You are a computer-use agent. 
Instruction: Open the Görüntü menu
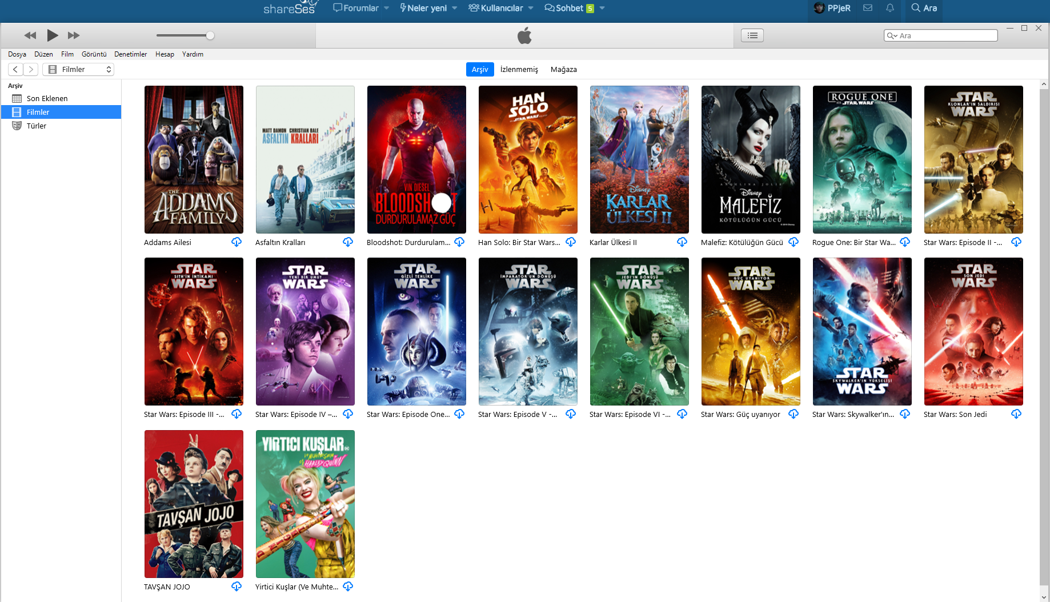tap(94, 54)
